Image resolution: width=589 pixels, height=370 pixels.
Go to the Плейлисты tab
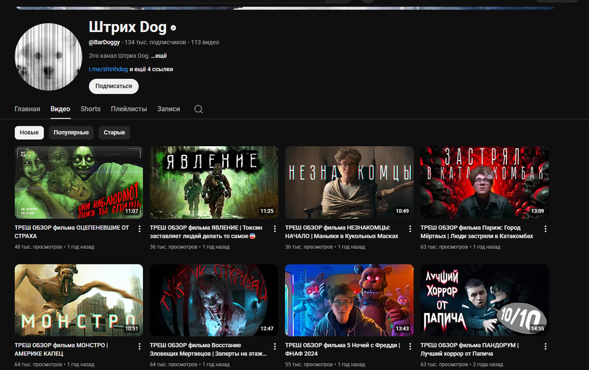tap(129, 109)
